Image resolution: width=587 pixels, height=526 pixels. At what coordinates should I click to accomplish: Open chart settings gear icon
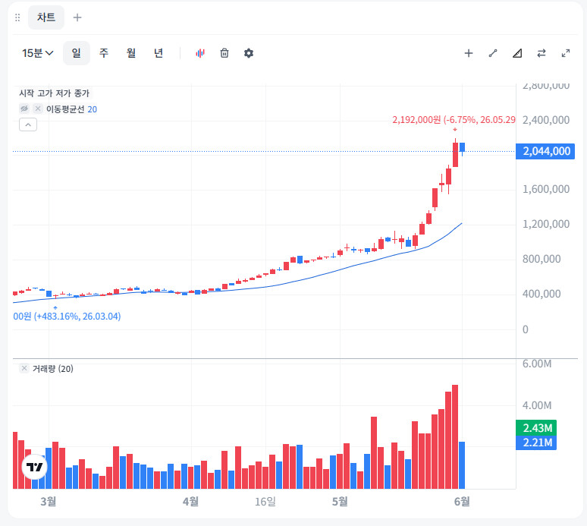(249, 53)
